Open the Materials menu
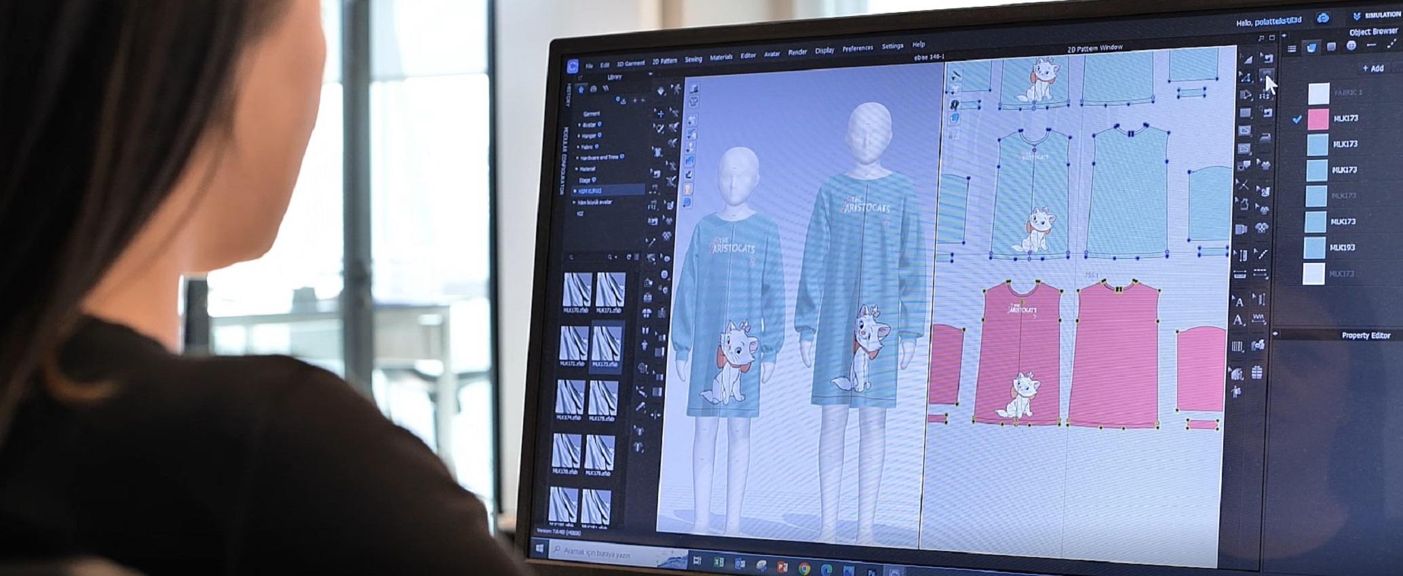Screen dimensions: 1403x576 coord(720,58)
